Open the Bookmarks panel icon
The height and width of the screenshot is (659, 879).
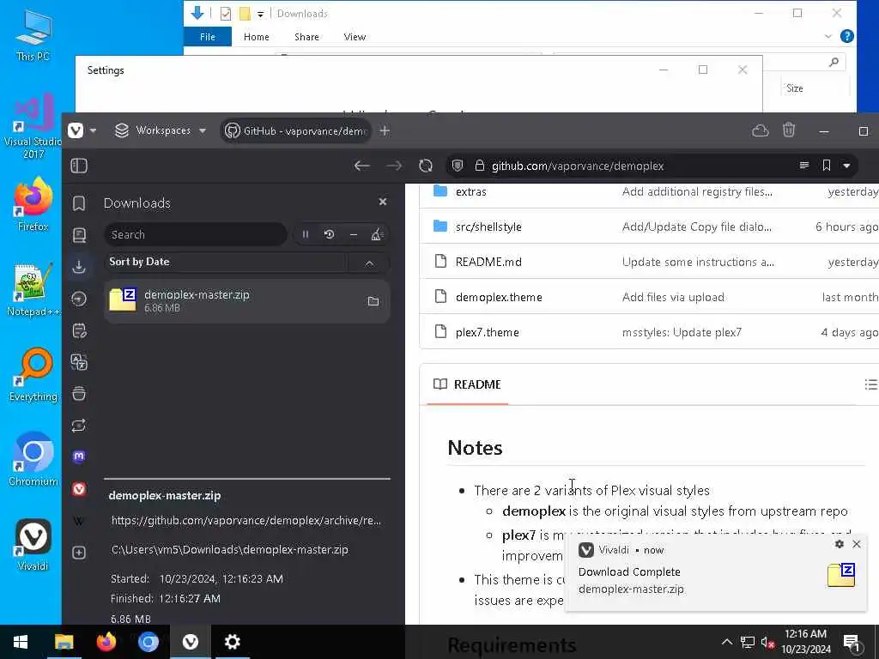tap(79, 203)
